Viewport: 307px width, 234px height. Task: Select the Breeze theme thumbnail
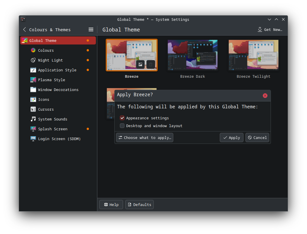pos(132,55)
